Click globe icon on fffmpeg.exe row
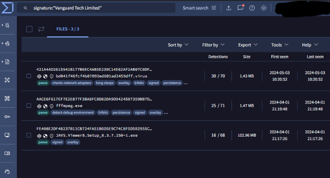 tap(45, 106)
